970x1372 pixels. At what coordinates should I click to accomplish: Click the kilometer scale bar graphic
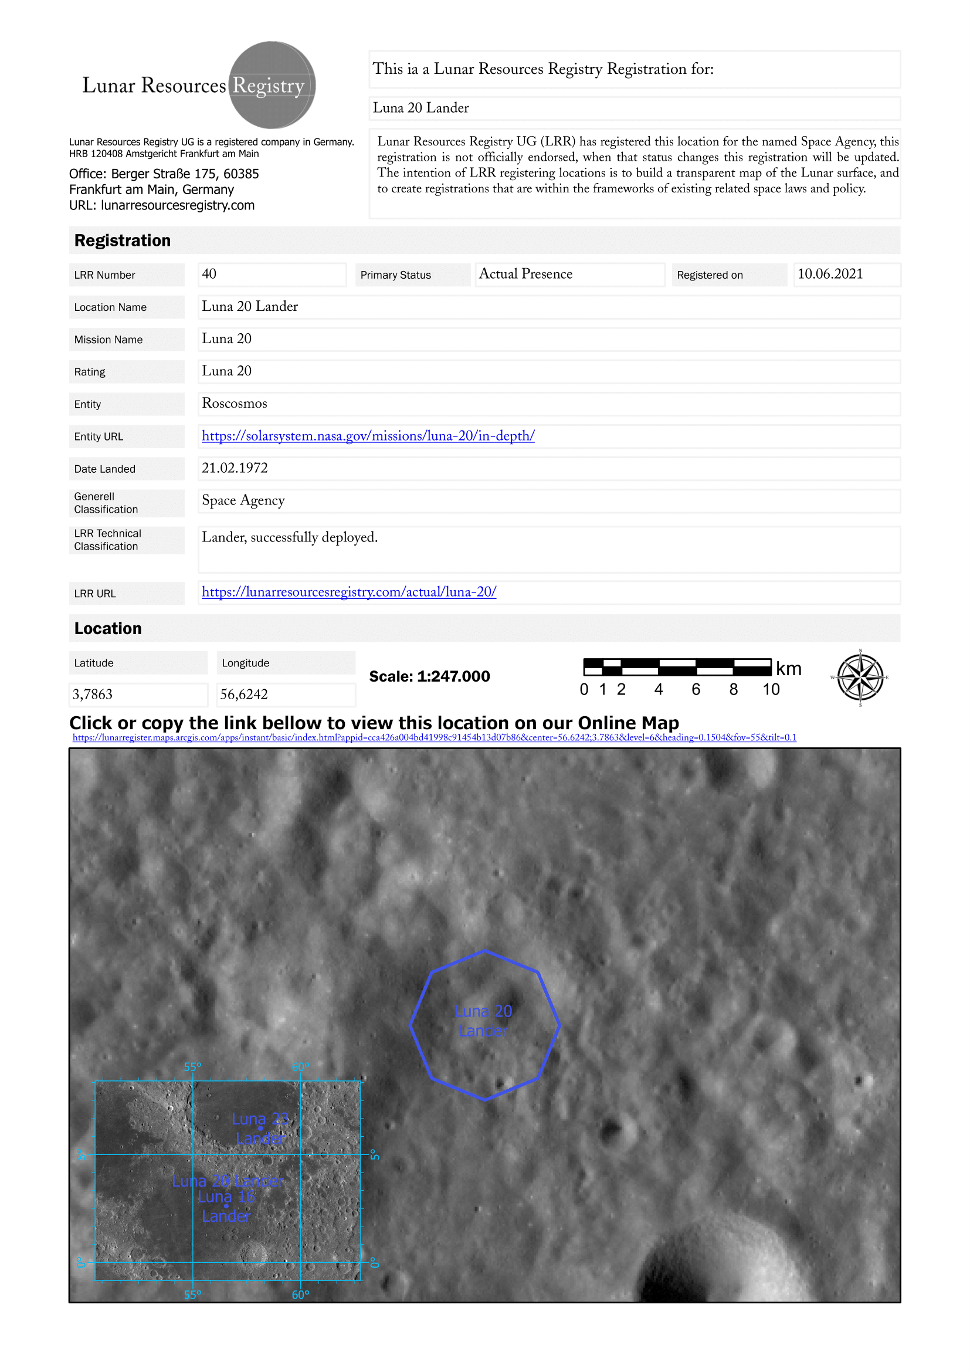(677, 666)
